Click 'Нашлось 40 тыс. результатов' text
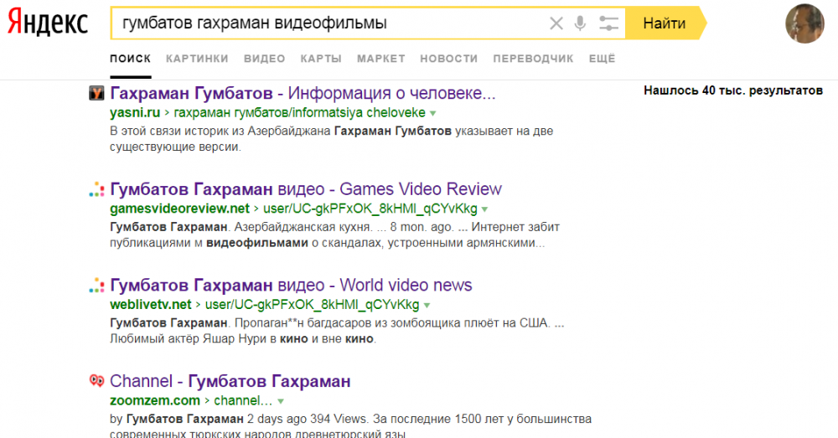Image resolution: width=838 pixels, height=438 pixels. [x=733, y=90]
